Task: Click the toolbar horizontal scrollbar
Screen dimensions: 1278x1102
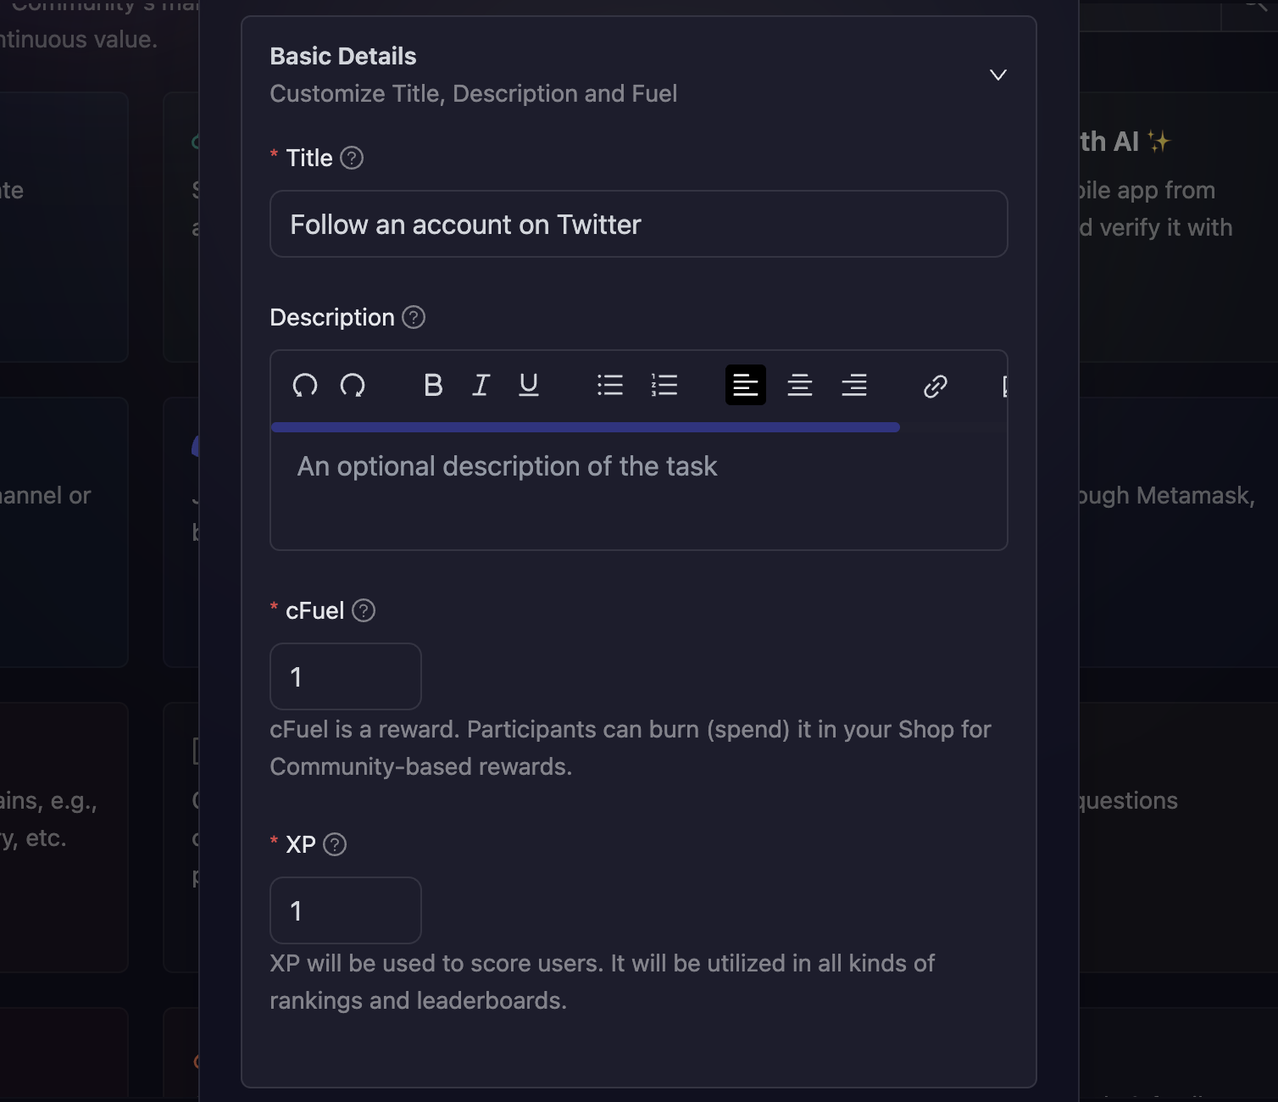Action: [585, 427]
